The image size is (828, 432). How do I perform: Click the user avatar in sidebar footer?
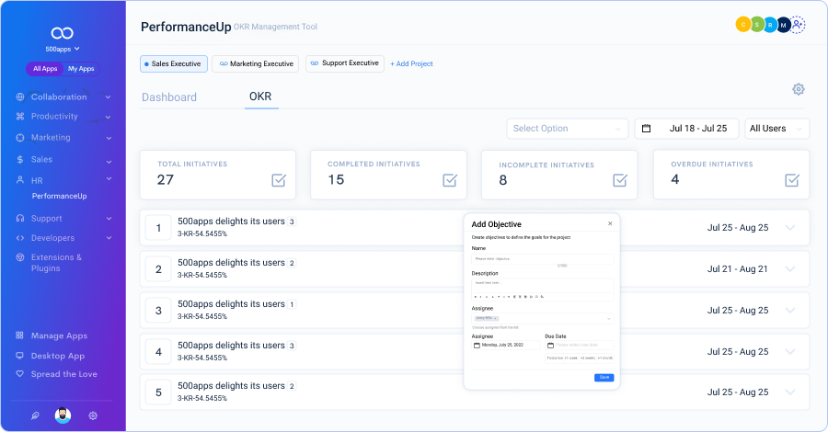(63, 415)
